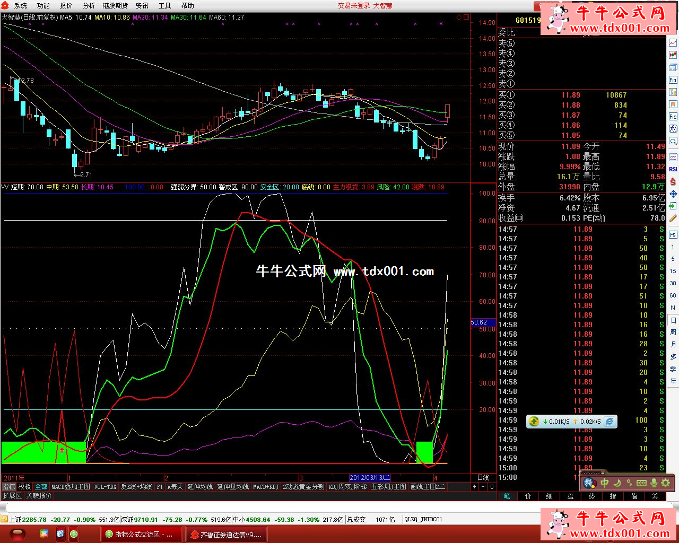Open the 分析 menu

coord(89,5)
